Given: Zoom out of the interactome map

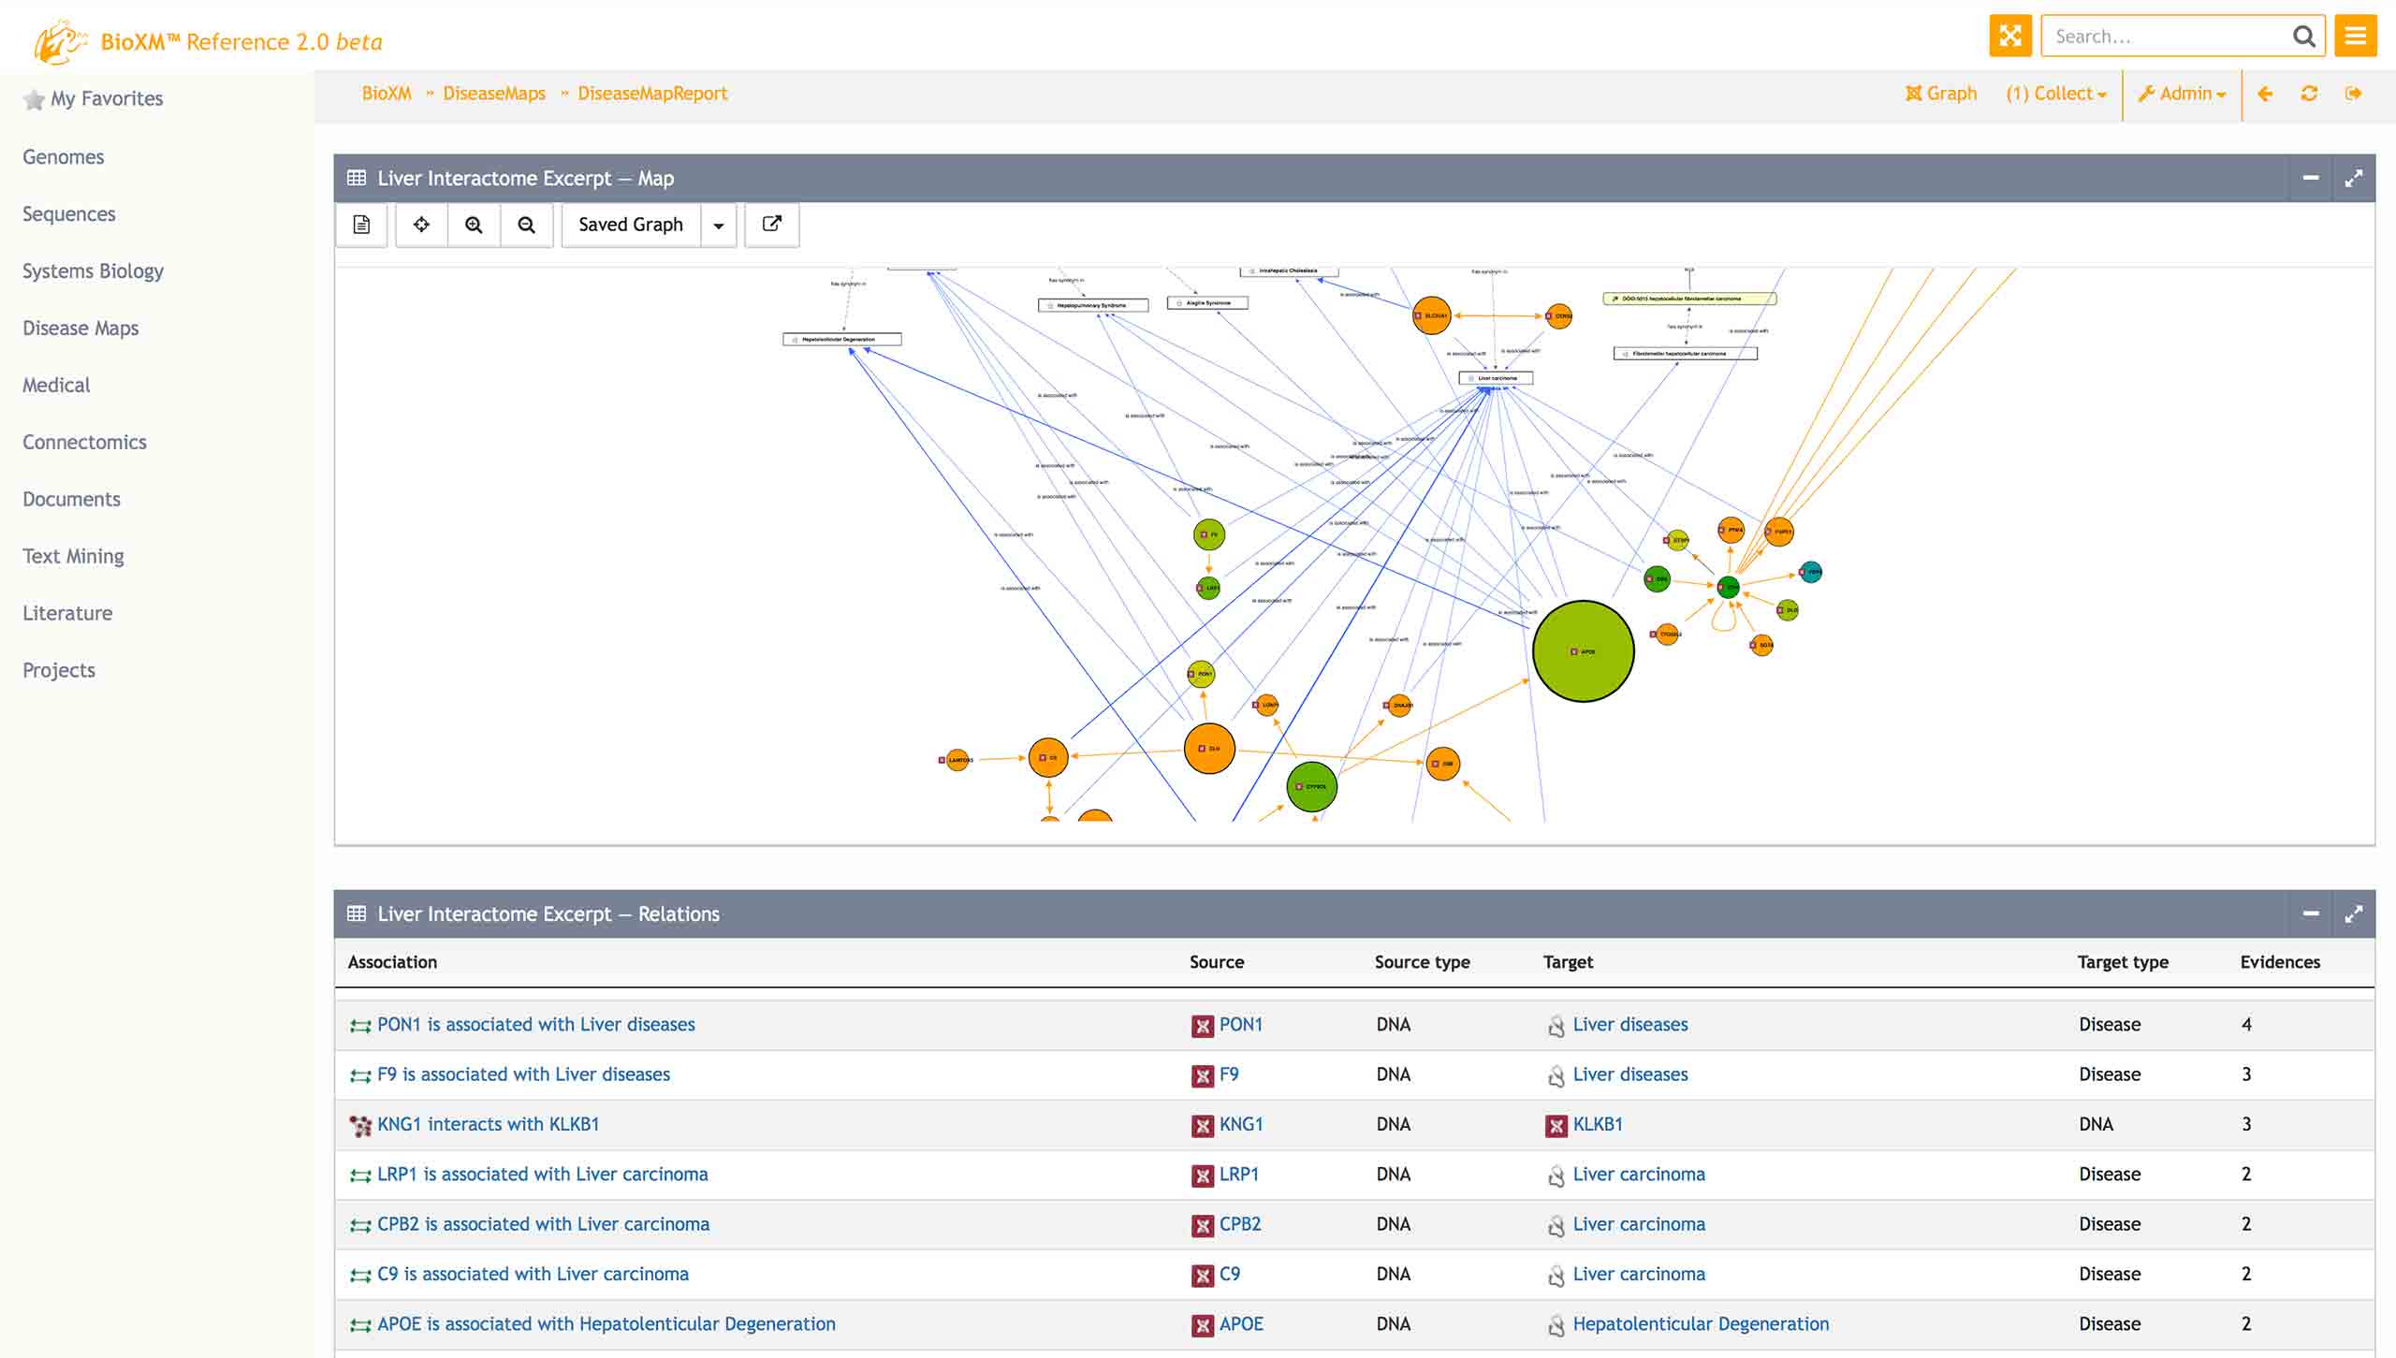Looking at the screenshot, I should [526, 225].
